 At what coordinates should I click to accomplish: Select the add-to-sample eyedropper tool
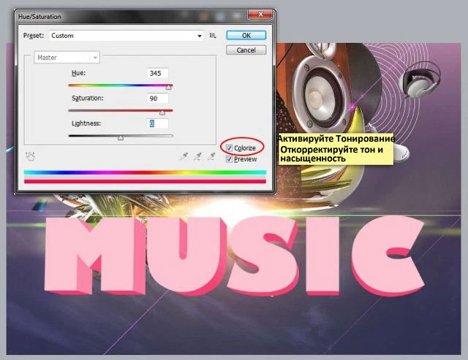pyautogui.click(x=197, y=156)
